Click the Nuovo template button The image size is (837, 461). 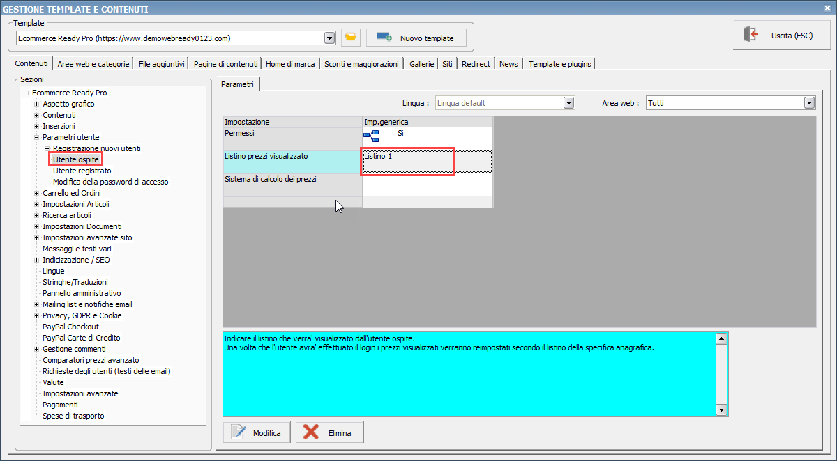[416, 38]
